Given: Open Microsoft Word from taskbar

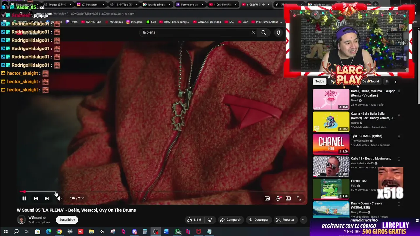Looking at the screenshot, I should tap(166, 232).
